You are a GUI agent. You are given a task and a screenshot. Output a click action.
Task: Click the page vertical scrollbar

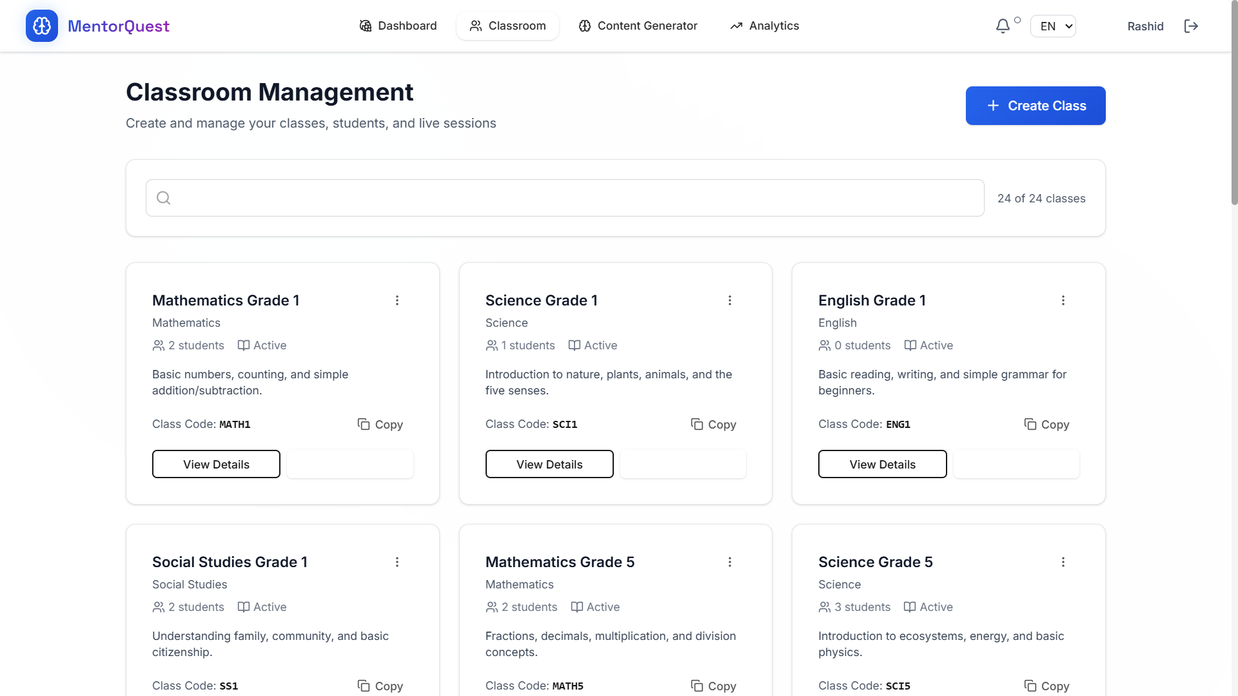1234,129
